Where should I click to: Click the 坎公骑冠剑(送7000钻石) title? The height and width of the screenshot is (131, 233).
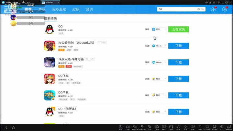[x=76, y=43]
